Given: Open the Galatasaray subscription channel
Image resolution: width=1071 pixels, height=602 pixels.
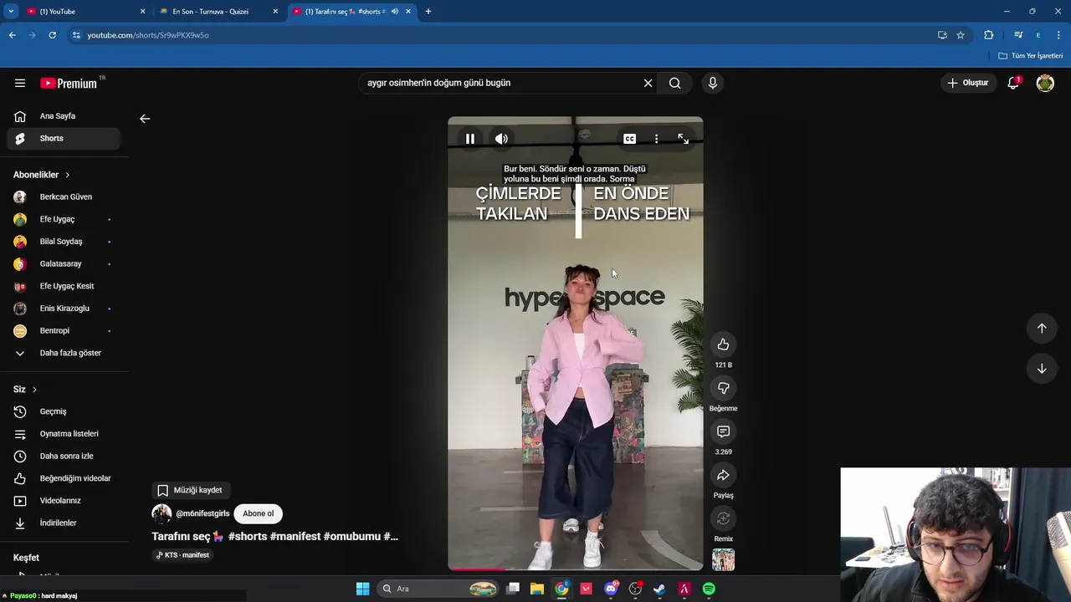Looking at the screenshot, I should click(64, 263).
